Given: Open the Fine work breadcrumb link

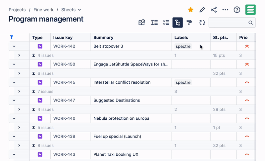Looking at the screenshot, I should tap(43, 10).
